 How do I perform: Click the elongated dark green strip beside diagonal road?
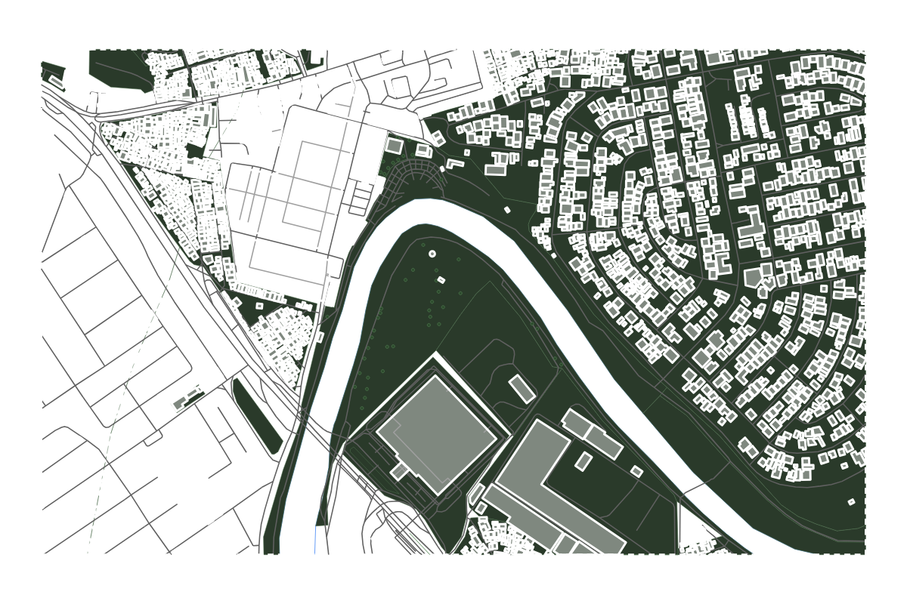coord(256,417)
